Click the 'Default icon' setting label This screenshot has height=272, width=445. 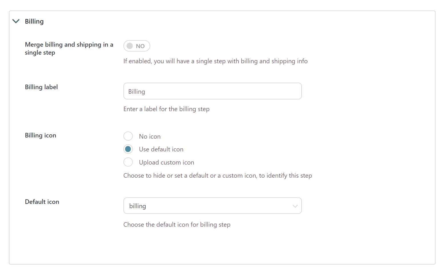(x=42, y=202)
